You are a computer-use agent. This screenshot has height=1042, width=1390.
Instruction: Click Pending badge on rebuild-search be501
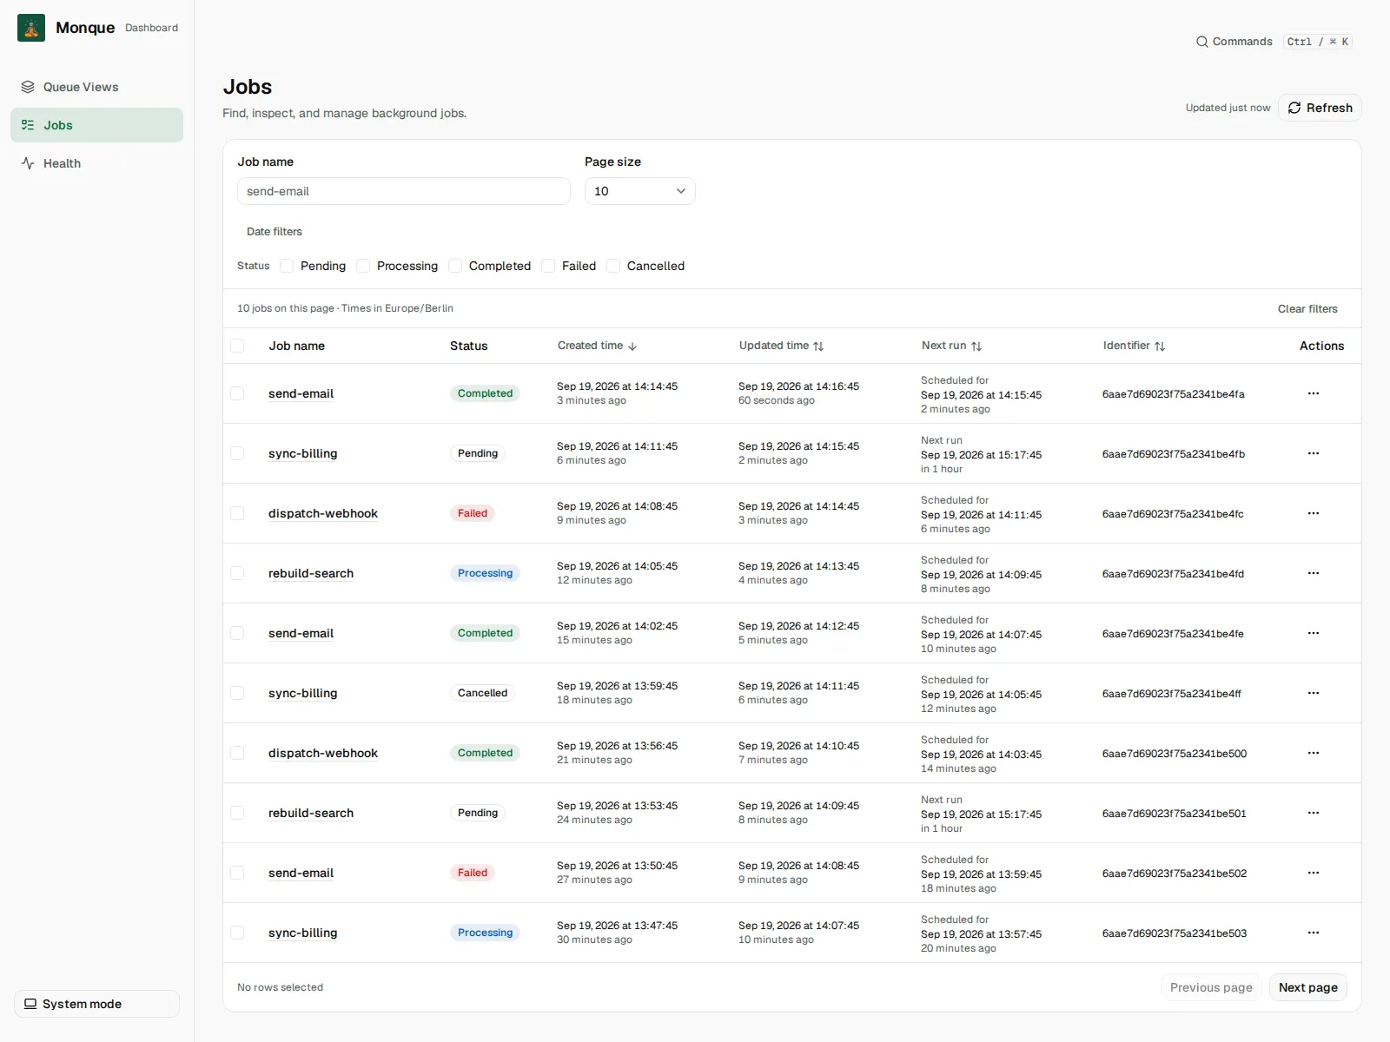[478, 813]
